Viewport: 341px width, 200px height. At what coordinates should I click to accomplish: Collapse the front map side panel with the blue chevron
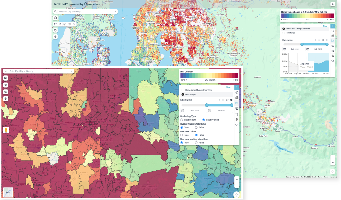tap(237, 87)
